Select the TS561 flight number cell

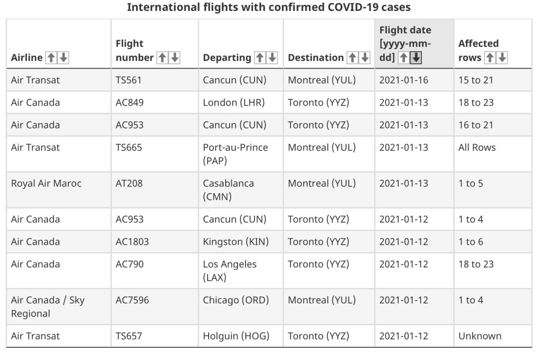(155, 80)
